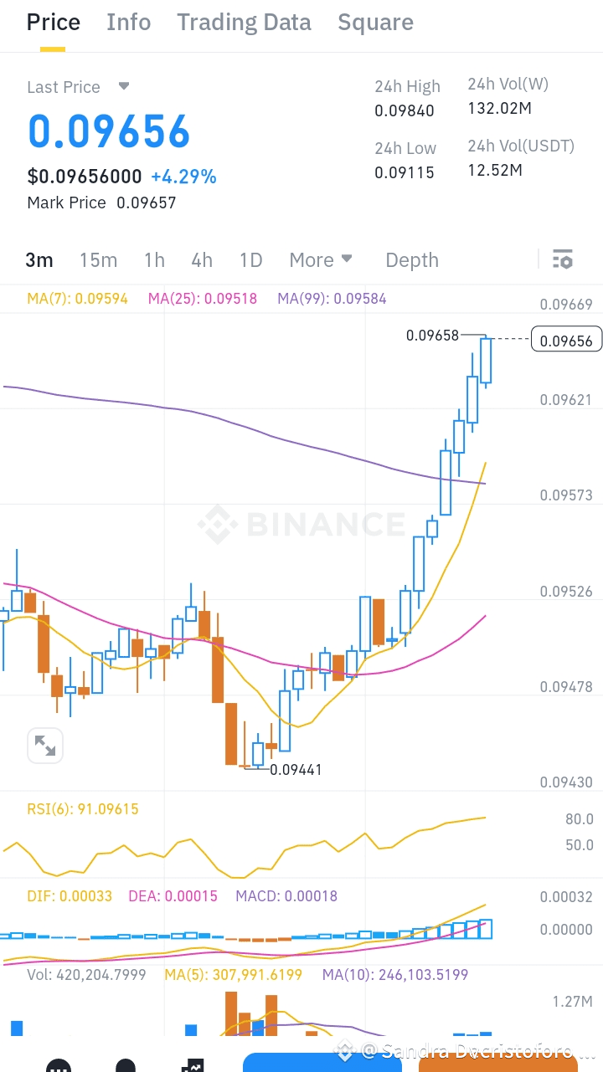
Task: Open the Last Price dropdown
Action: coord(79,86)
